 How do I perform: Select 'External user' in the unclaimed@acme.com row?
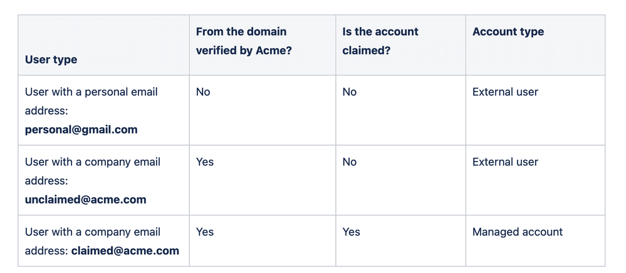[x=505, y=162]
